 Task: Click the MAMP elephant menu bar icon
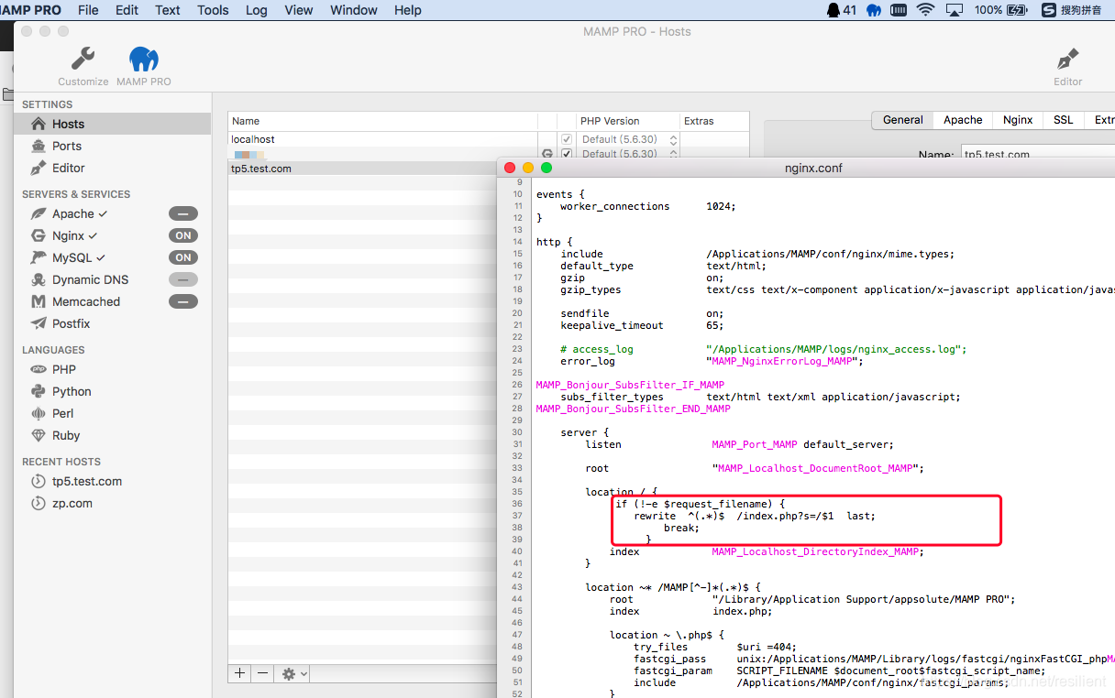click(874, 10)
